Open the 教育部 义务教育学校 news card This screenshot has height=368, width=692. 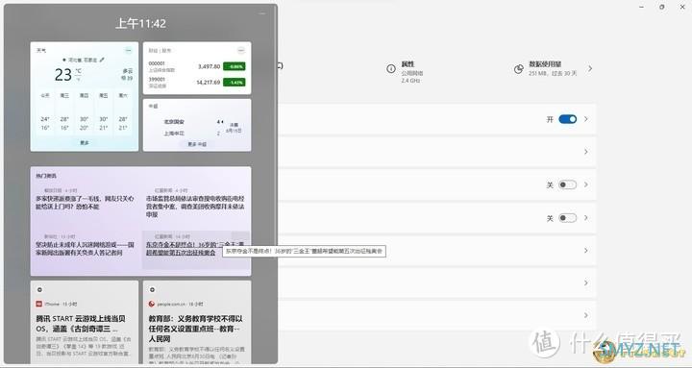197,322
